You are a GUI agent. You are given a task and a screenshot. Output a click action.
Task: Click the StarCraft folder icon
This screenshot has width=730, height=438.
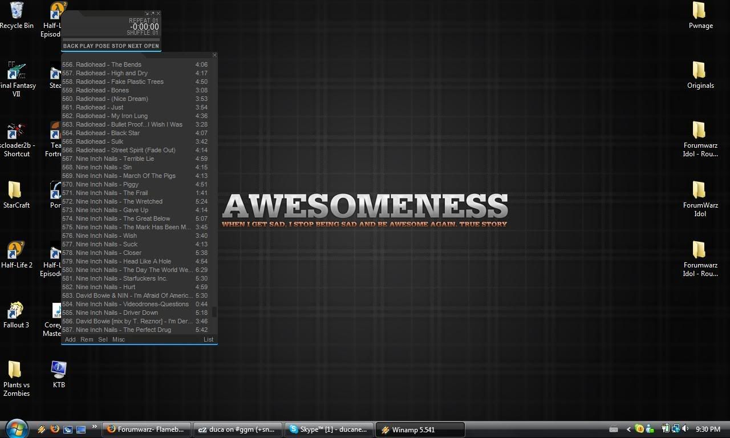click(x=16, y=195)
